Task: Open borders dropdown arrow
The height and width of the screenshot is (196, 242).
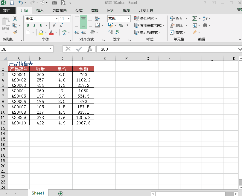Action: click(33, 32)
